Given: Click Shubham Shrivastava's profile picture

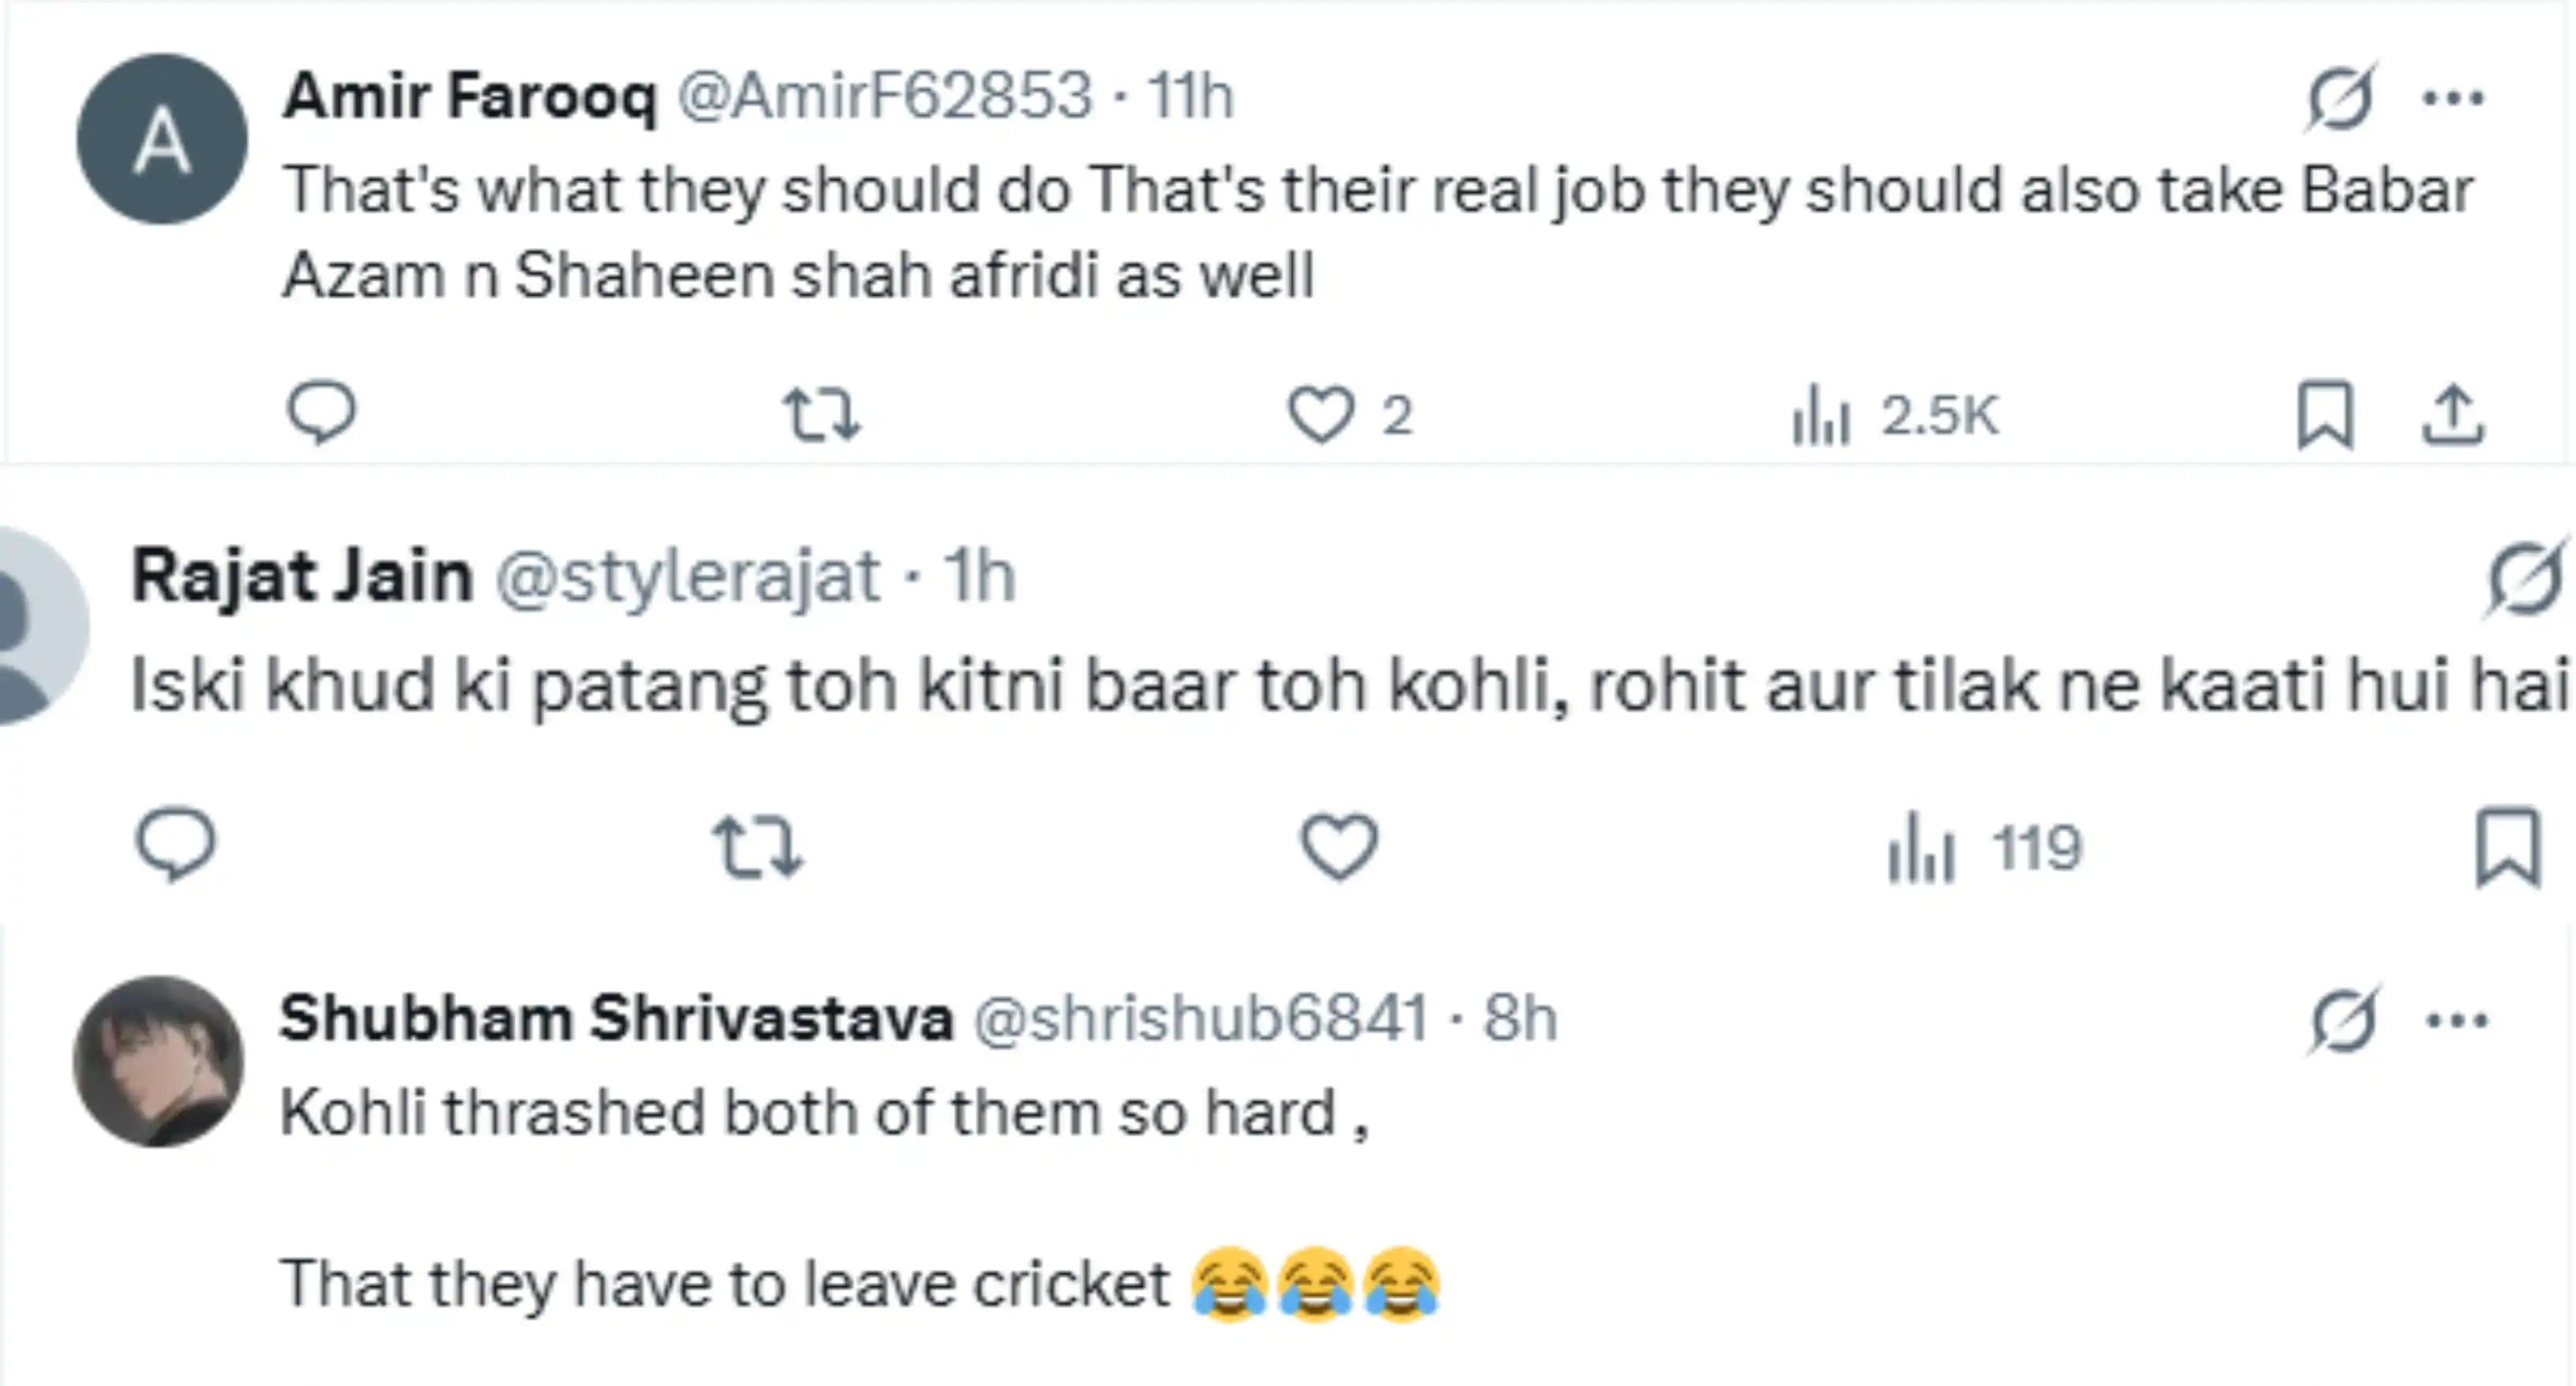Looking at the screenshot, I should click(x=158, y=1062).
